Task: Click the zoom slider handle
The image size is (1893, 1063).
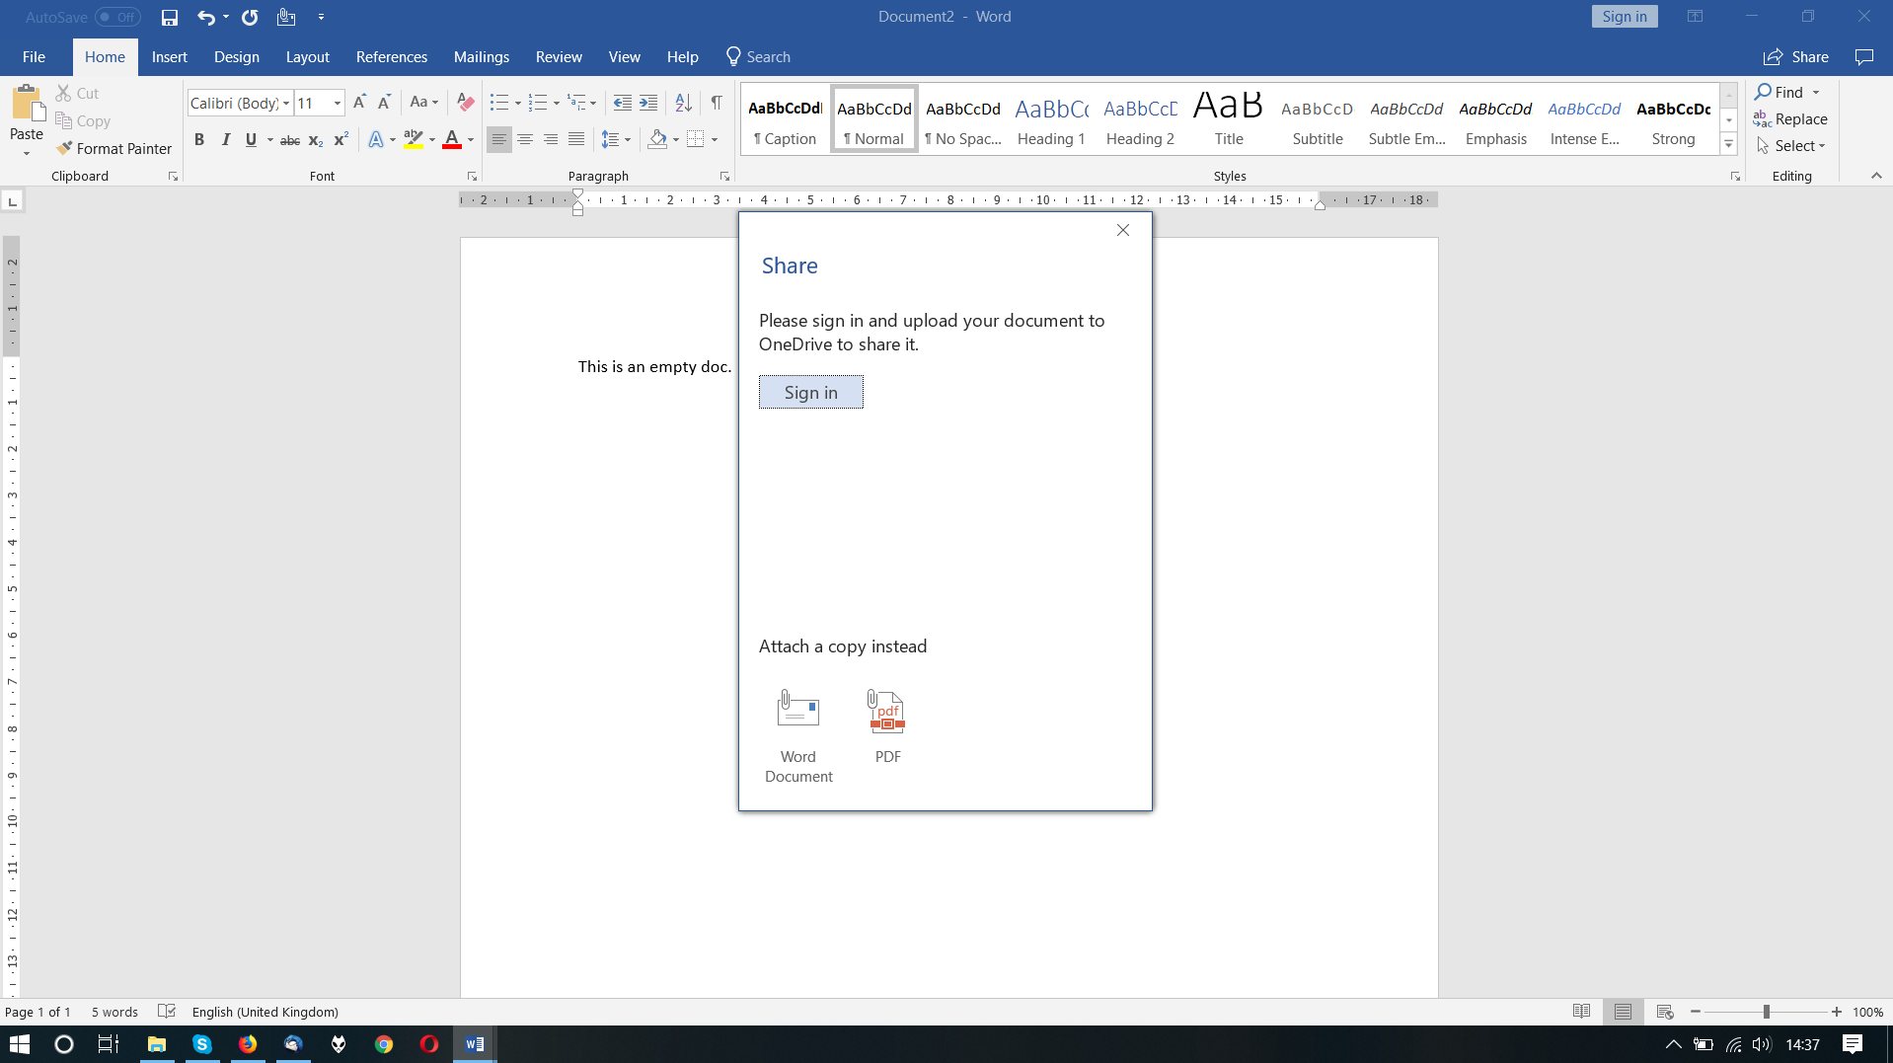Action: click(1766, 1012)
